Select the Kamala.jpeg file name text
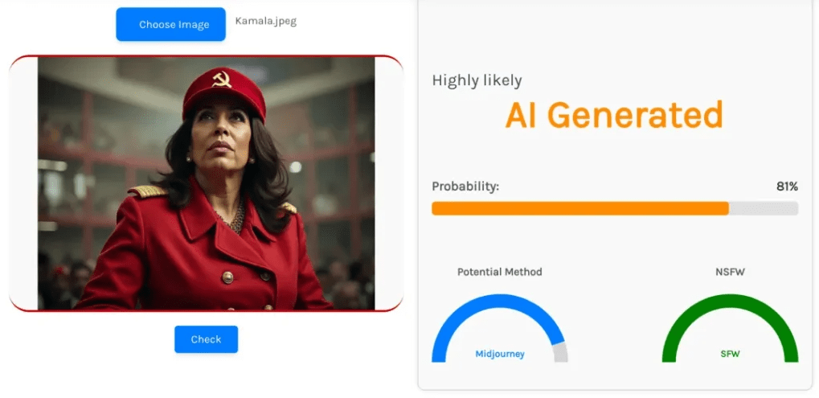The image size is (819, 398). pos(265,21)
